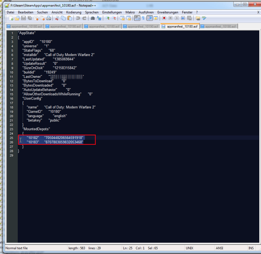
Task: Click the "buildid" value 19249
Action: [x=50, y=72]
